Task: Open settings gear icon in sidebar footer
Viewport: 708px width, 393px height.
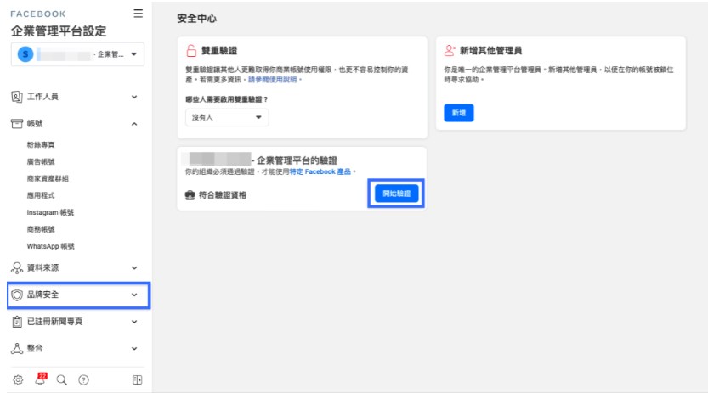Action: pyautogui.click(x=18, y=380)
